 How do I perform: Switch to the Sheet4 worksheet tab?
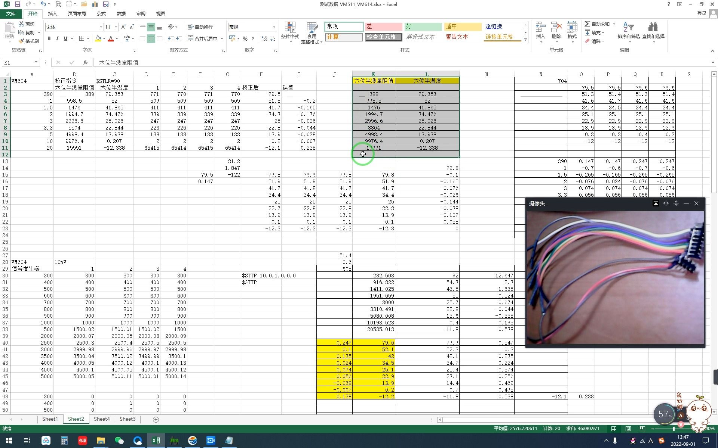coord(102,419)
